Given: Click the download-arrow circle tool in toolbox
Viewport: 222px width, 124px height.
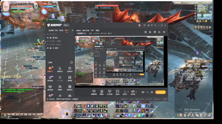Looking at the screenshot, I should click(60, 77).
